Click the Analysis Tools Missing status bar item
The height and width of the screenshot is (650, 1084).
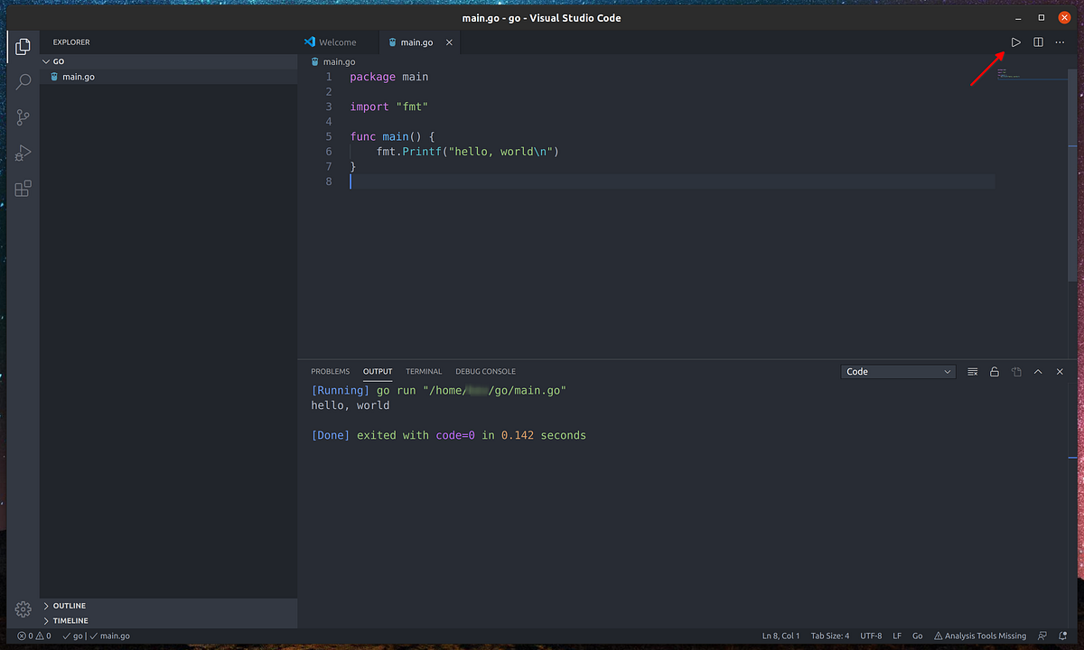(979, 636)
